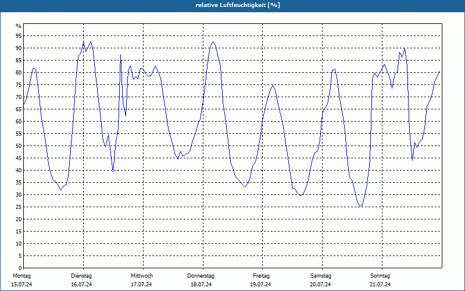Click the 'Freitag' day label
This screenshot has height=291, width=465.
[x=261, y=276]
